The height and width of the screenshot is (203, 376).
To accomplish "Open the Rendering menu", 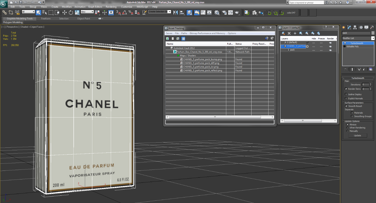I will 111,7.
